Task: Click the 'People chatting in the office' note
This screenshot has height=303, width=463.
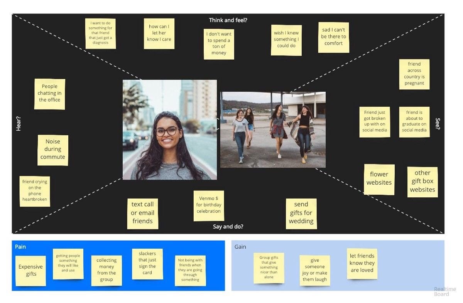Action: tap(49, 93)
